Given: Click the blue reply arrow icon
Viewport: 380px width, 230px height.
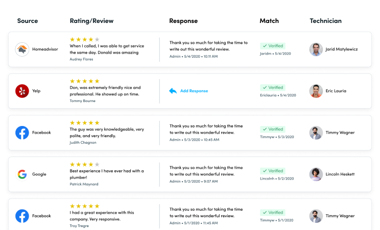Looking at the screenshot, I should coord(173,91).
